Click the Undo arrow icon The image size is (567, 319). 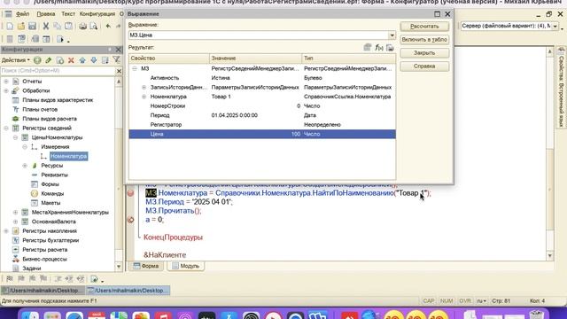click(108, 26)
